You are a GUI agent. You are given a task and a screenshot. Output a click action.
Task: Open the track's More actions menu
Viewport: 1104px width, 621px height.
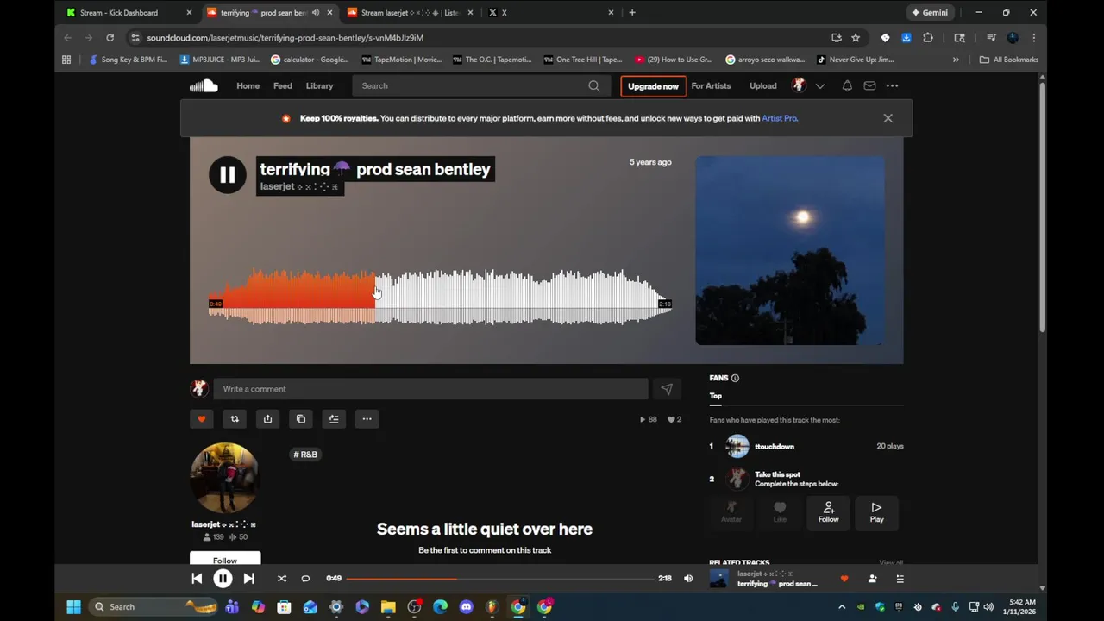367,419
